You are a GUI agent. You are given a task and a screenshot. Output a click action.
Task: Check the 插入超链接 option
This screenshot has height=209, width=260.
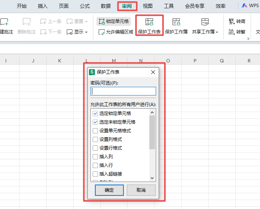(x=95, y=174)
